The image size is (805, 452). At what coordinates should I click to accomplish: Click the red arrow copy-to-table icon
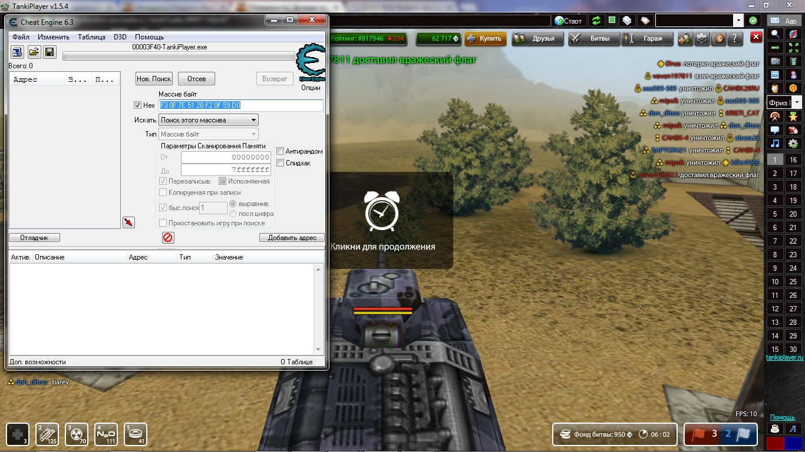(x=128, y=222)
